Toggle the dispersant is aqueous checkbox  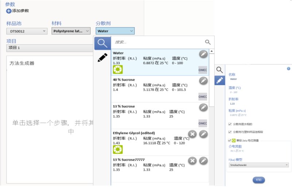[230, 124]
